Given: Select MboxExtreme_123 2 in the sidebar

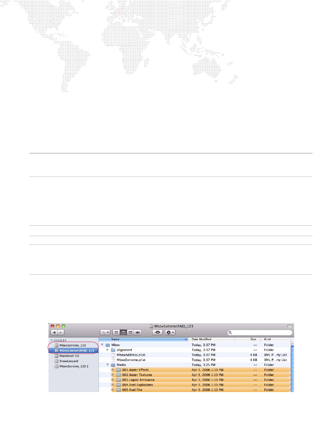Looking at the screenshot, I should (x=73, y=366).
